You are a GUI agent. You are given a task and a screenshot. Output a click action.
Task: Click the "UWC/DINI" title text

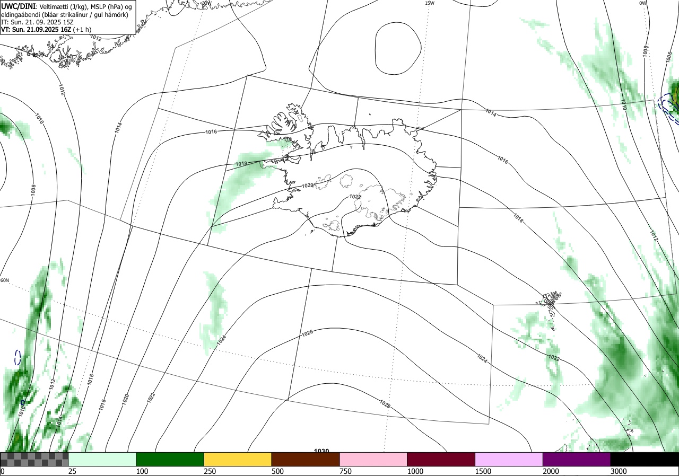click(18, 6)
